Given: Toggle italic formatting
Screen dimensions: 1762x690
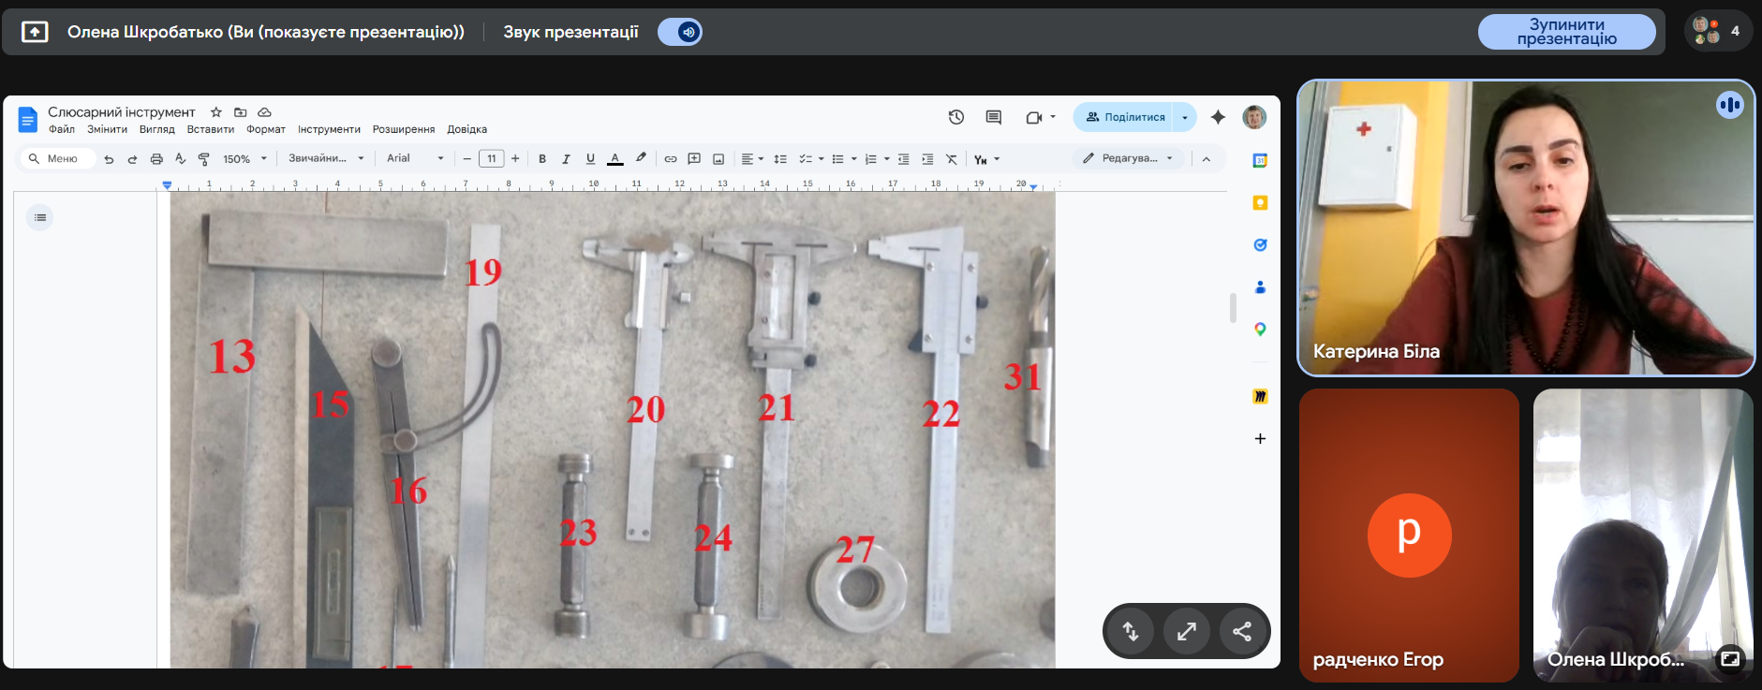Looking at the screenshot, I should (566, 159).
